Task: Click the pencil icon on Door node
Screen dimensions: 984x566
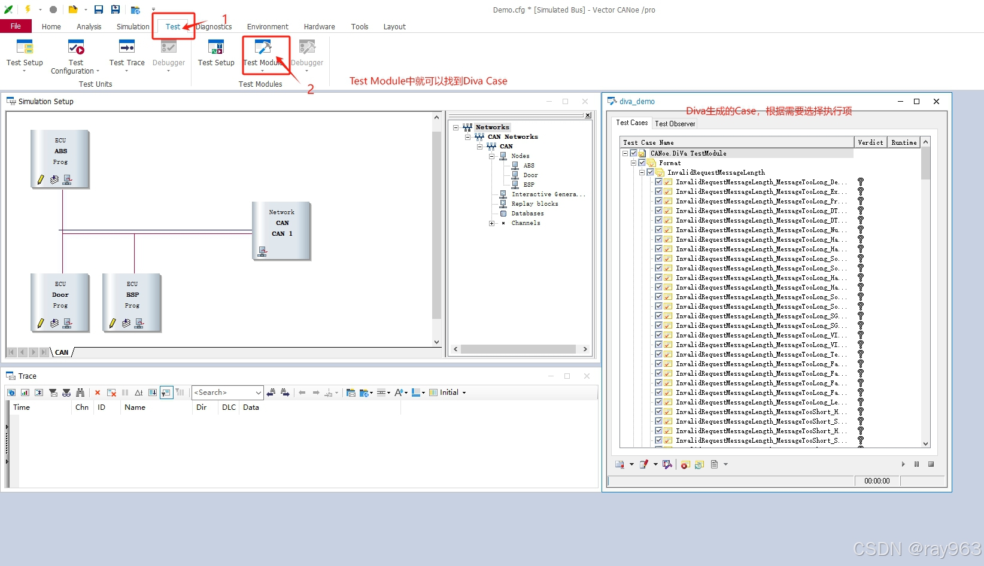Action: pyautogui.click(x=41, y=323)
